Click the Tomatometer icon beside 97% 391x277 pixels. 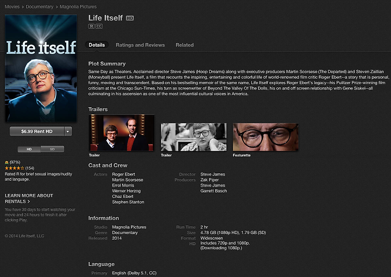[x=7, y=162]
